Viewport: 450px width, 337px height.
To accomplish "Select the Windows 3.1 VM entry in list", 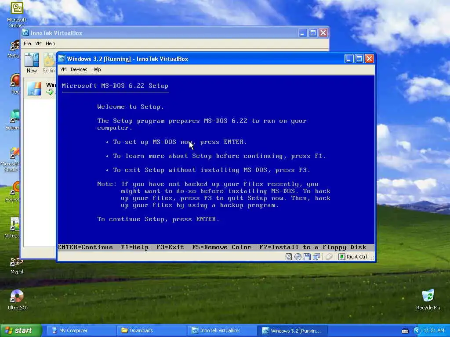I will 40,89.
